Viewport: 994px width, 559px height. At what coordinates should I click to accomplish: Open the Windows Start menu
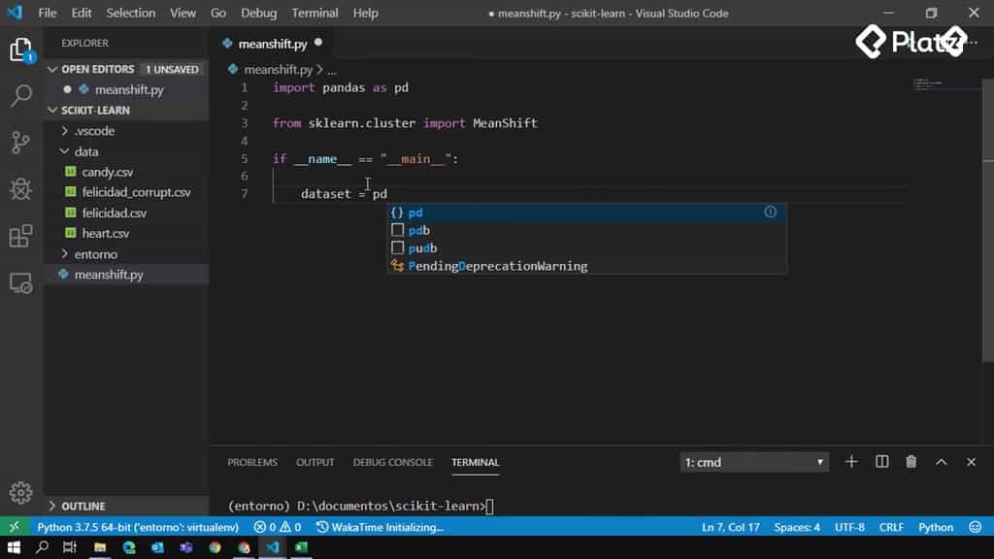click(14, 547)
